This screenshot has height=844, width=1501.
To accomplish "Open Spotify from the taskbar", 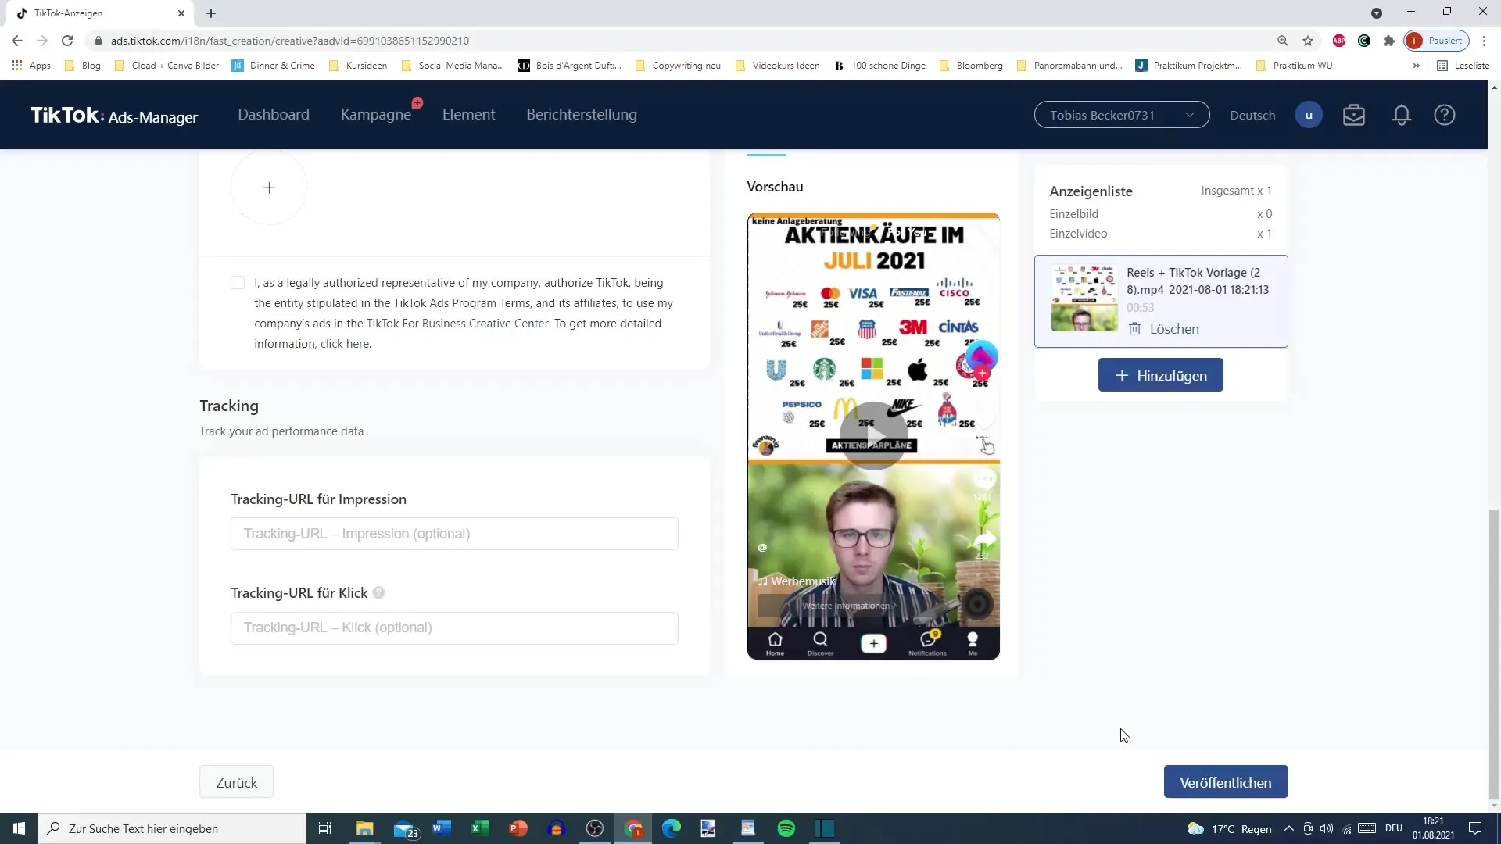I will click(786, 828).
